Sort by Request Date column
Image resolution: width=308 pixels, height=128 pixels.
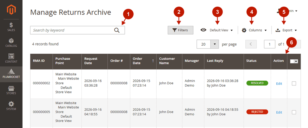[x=95, y=61]
